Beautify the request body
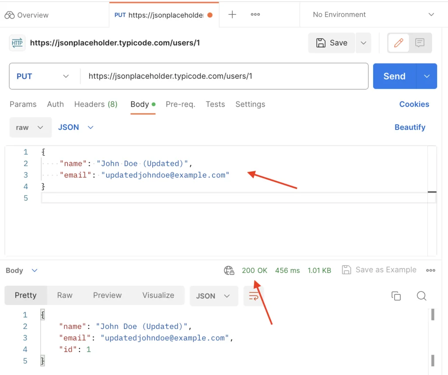This screenshot has height=375, width=448. pyautogui.click(x=410, y=127)
